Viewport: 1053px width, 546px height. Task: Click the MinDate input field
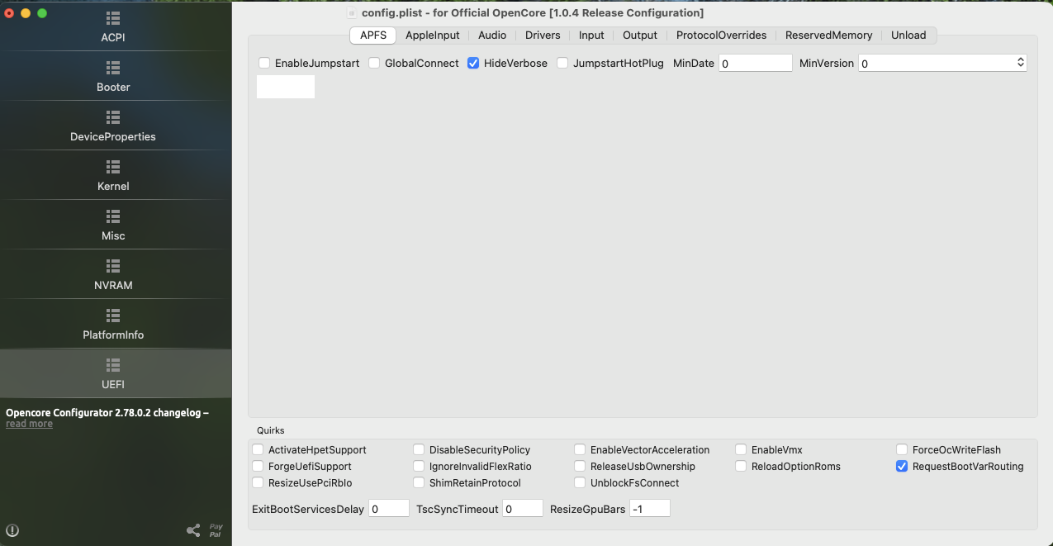click(755, 63)
